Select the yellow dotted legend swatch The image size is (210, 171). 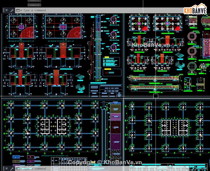click(16, 161)
